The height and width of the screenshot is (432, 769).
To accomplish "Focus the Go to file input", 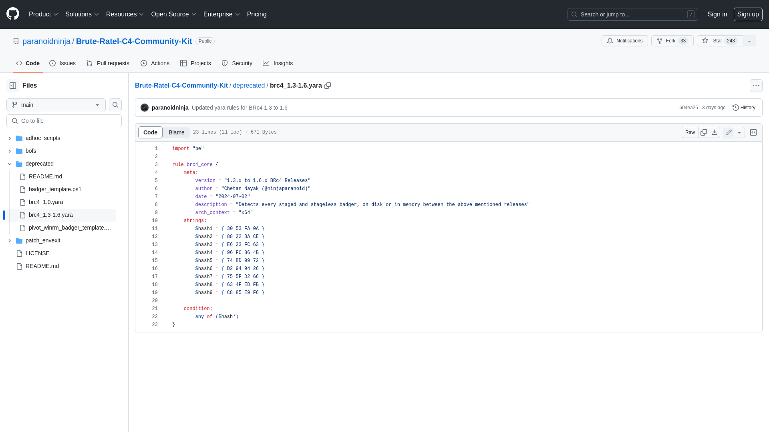I will 64,121.
